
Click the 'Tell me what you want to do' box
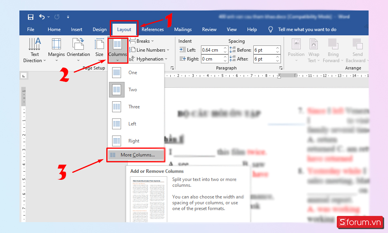point(307,30)
